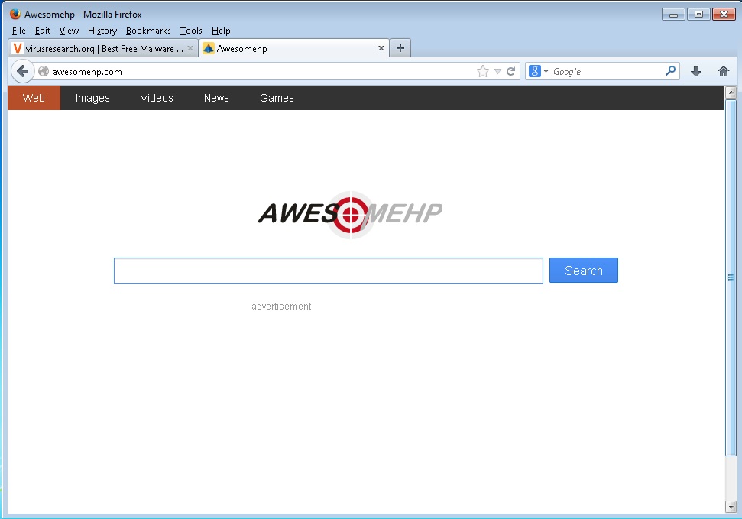Switch to News search
Screen dimensions: 742x519
pos(216,98)
